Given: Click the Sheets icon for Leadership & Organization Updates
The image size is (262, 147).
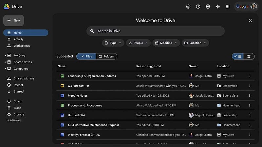Looking at the screenshot, I should 62,76.
